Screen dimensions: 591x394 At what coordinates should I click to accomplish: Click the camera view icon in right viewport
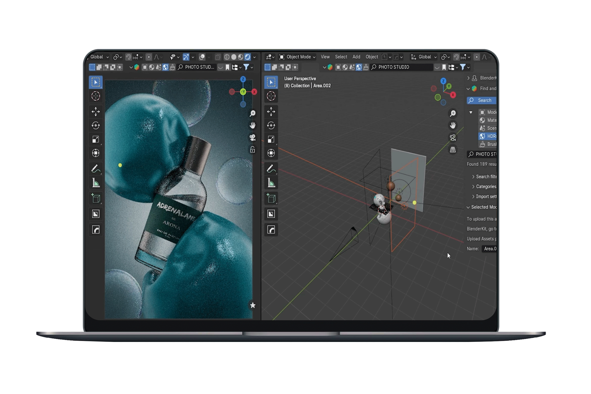pos(453,138)
